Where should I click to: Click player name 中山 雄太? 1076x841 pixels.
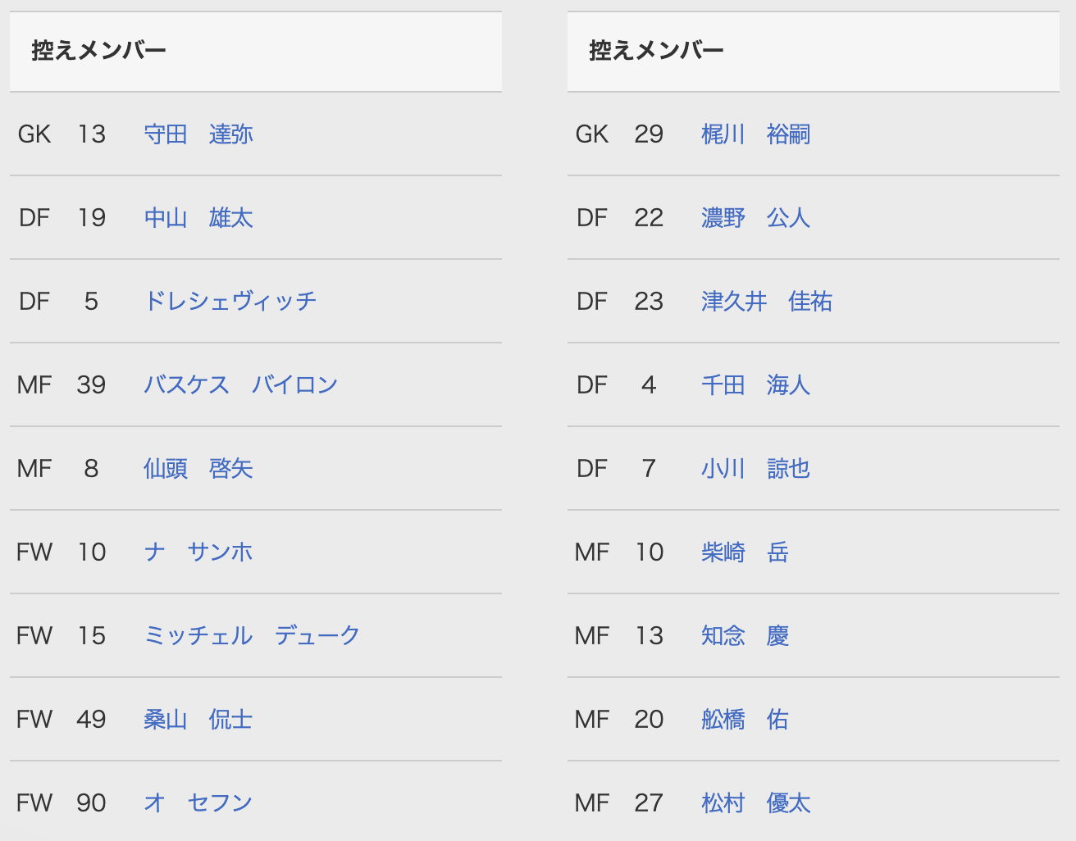pyautogui.click(x=198, y=218)
